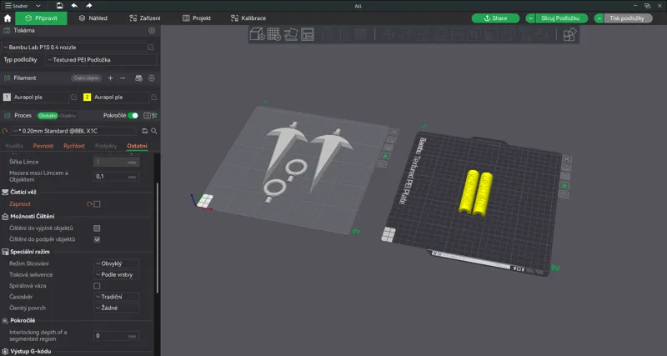Lock the second plate with the green lock

[x=564, y=185]
